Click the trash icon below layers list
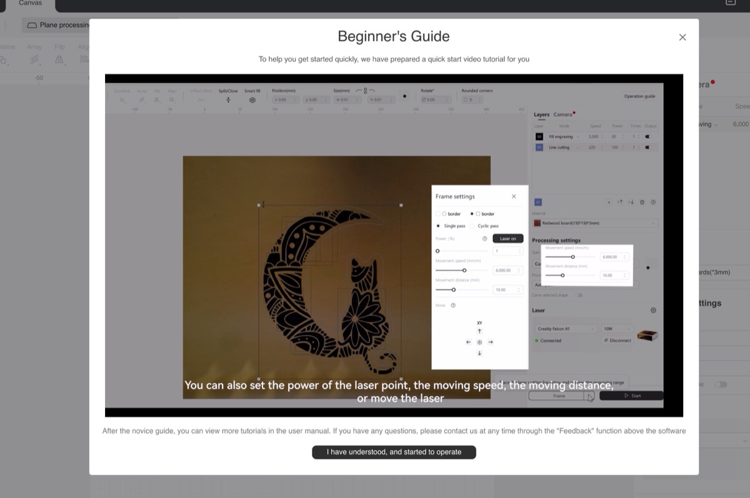This screenshot has width=750, height=498. coord(642,202)
